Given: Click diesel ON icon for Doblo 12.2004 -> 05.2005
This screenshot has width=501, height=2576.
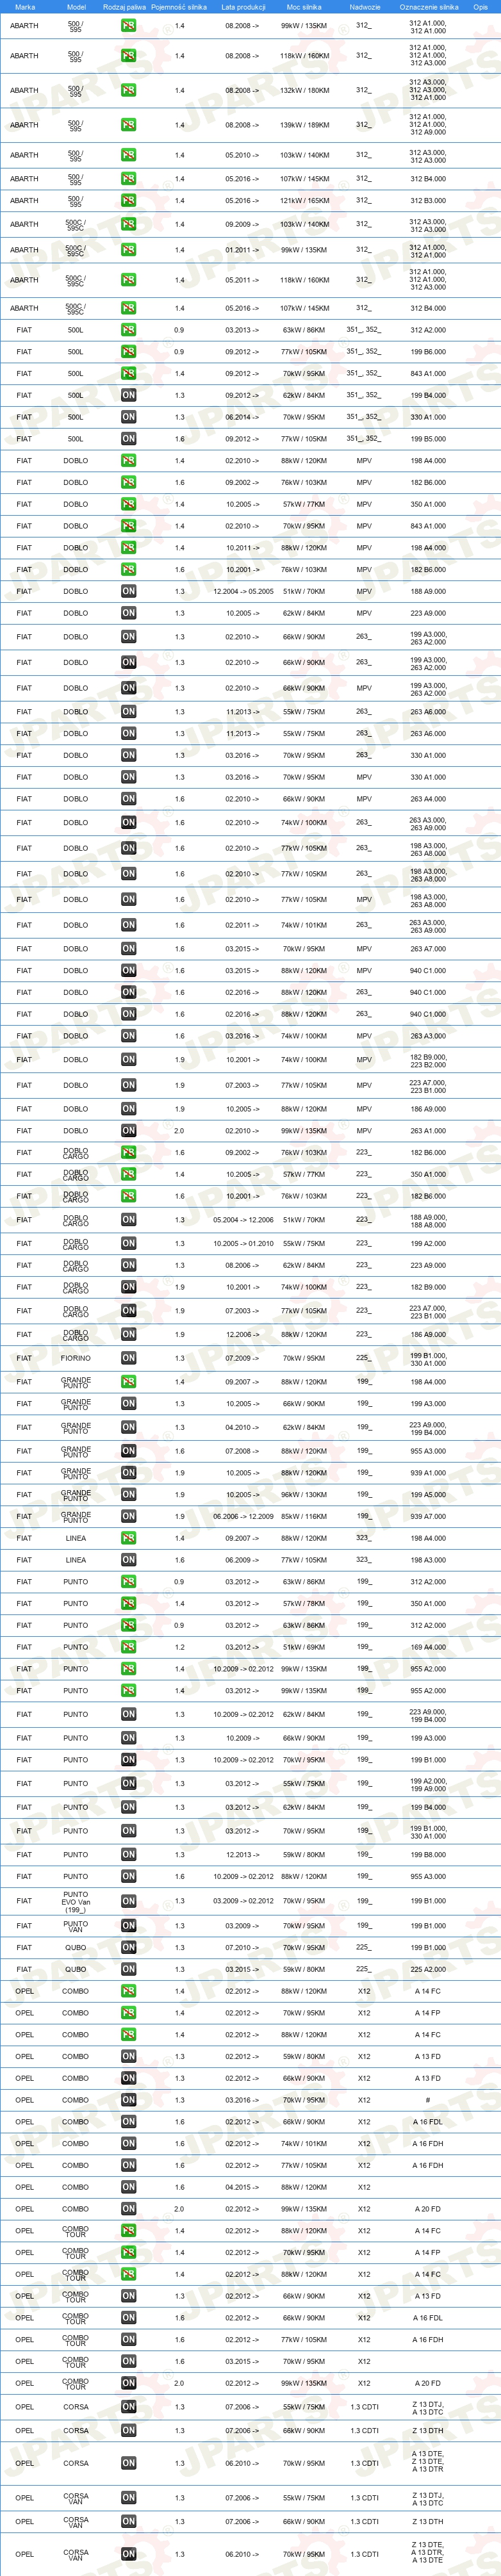Looking at the screenshot, I should coord(128,591).
